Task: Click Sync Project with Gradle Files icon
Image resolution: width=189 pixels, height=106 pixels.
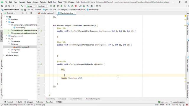Action: [x=80, y=6]
